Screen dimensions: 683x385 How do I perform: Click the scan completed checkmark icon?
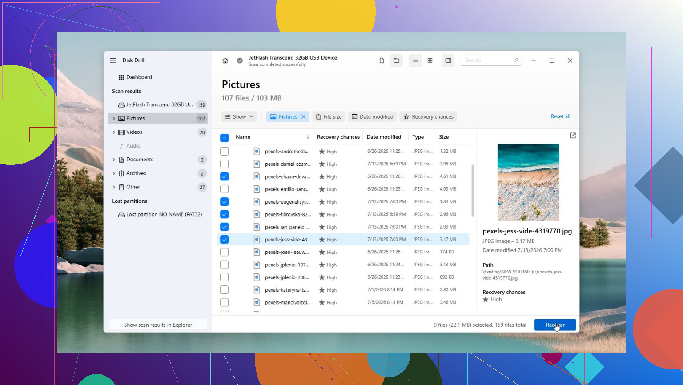click(x=240, y=60)
